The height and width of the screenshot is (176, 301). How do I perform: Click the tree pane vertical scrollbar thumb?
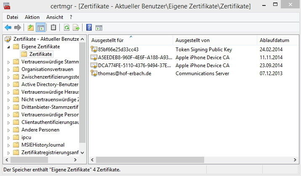83,92
